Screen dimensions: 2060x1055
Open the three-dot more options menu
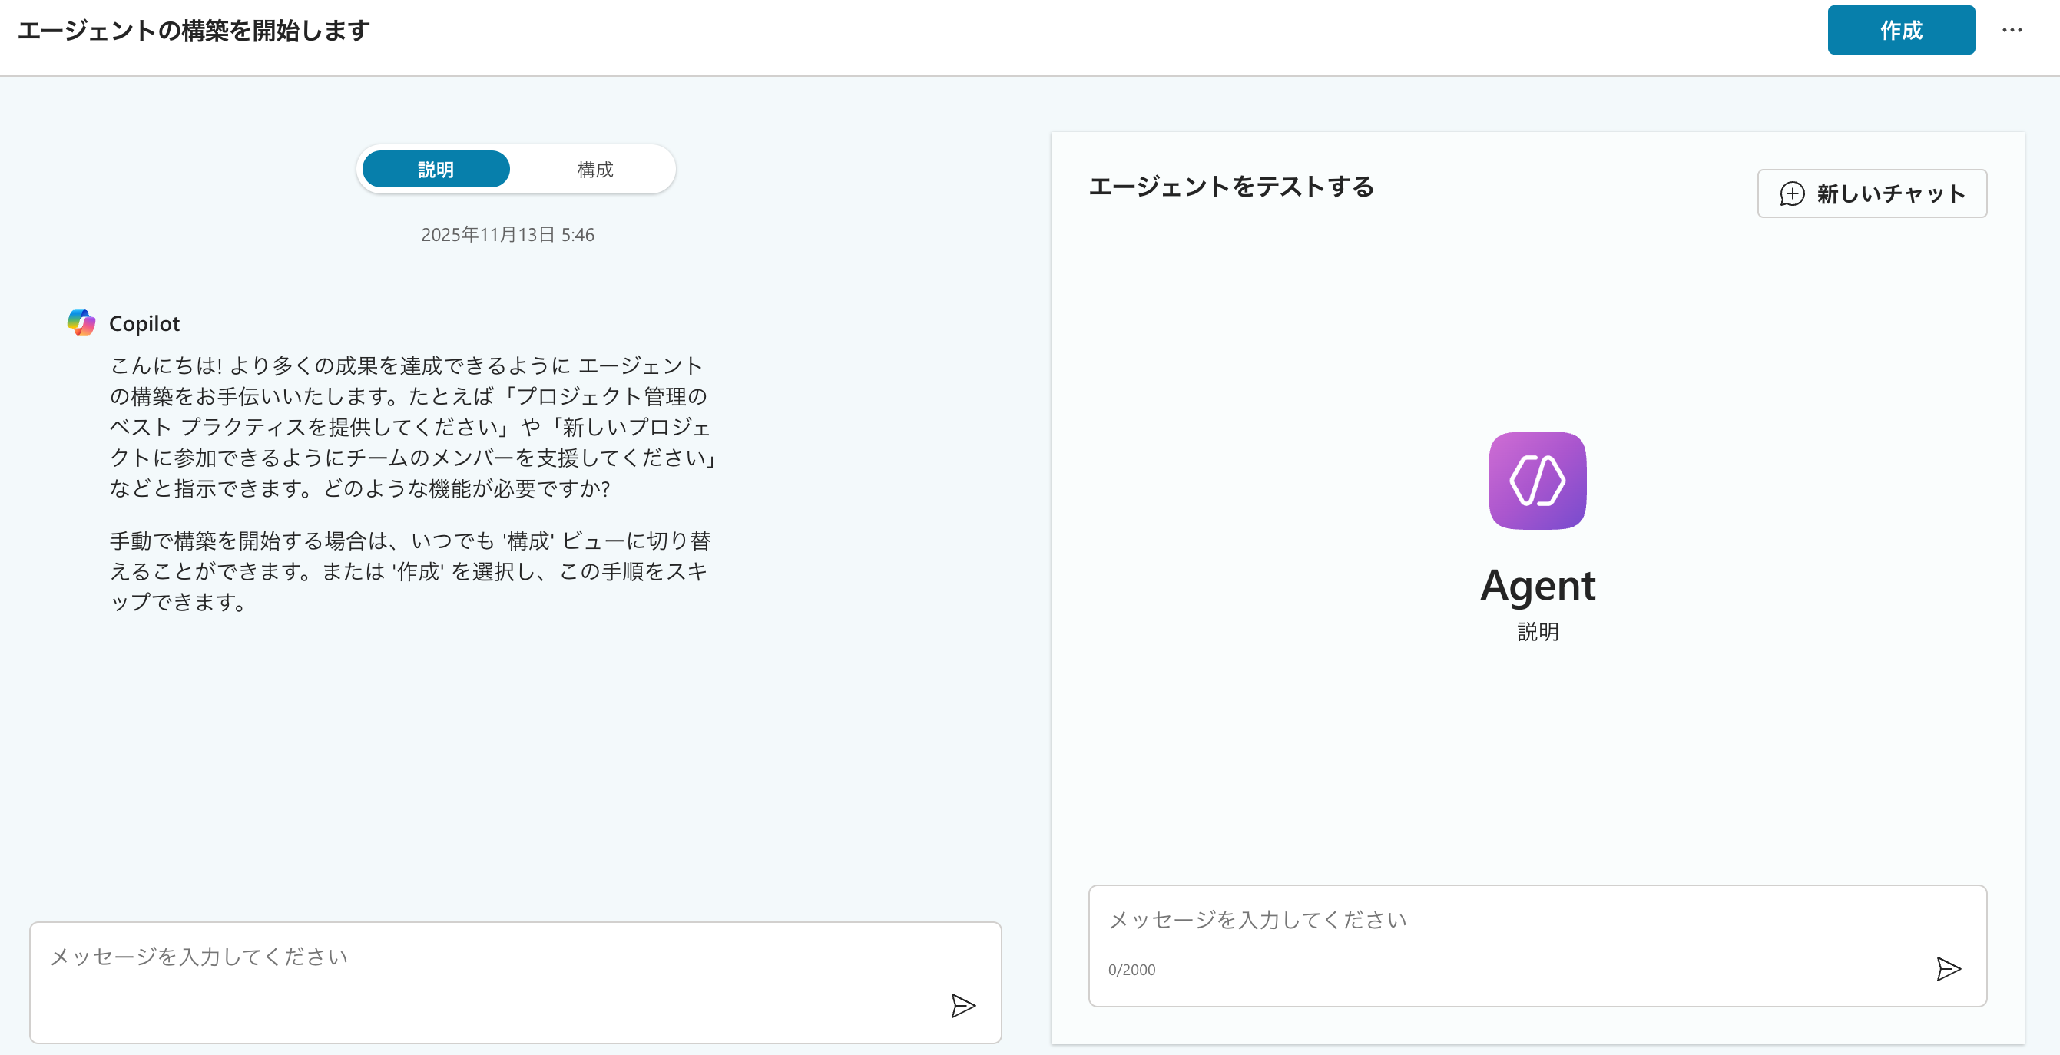tap(2012, 31)
